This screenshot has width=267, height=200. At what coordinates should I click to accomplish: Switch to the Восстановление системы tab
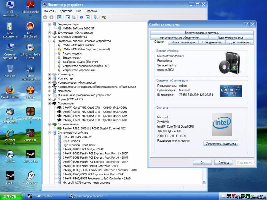[202, 33]
